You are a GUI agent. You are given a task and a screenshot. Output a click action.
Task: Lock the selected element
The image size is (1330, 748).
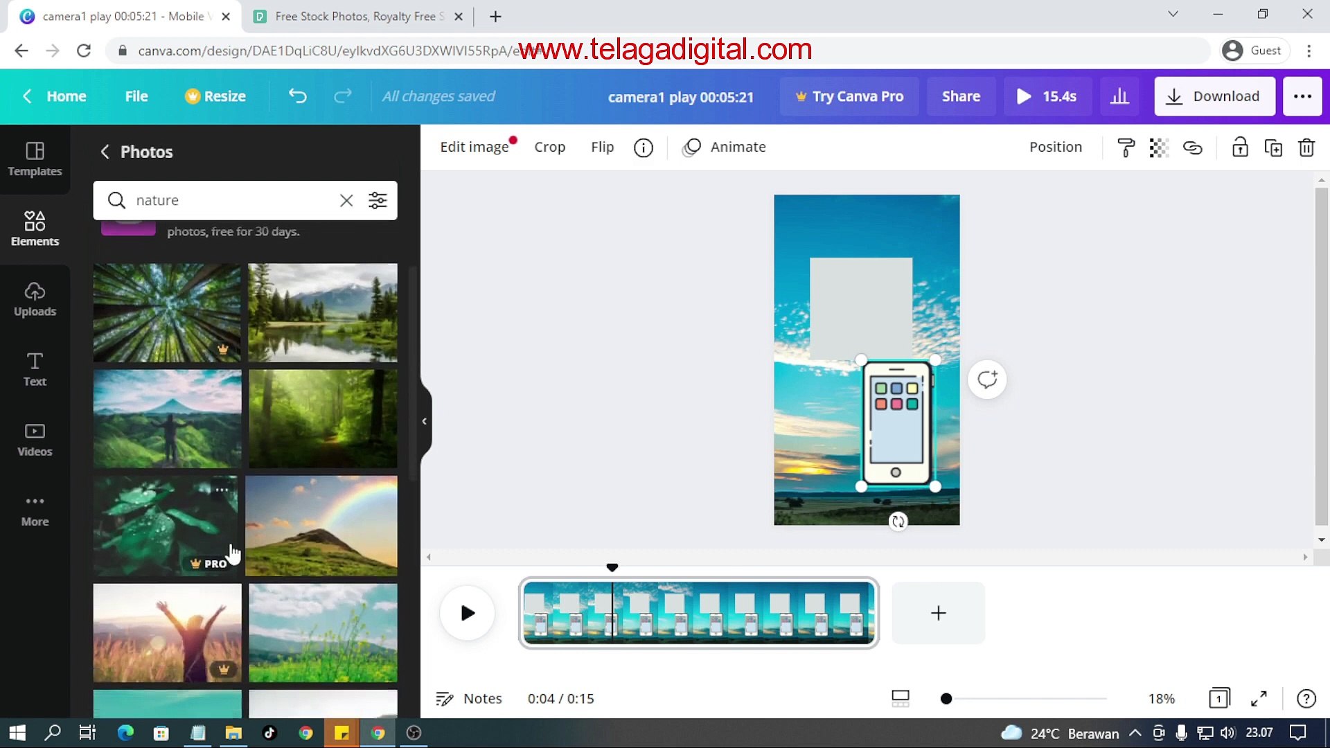(1239, 147)
